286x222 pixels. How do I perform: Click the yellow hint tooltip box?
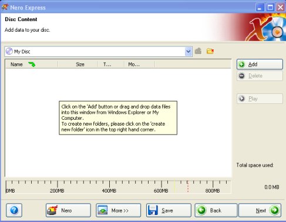point(118,118)
